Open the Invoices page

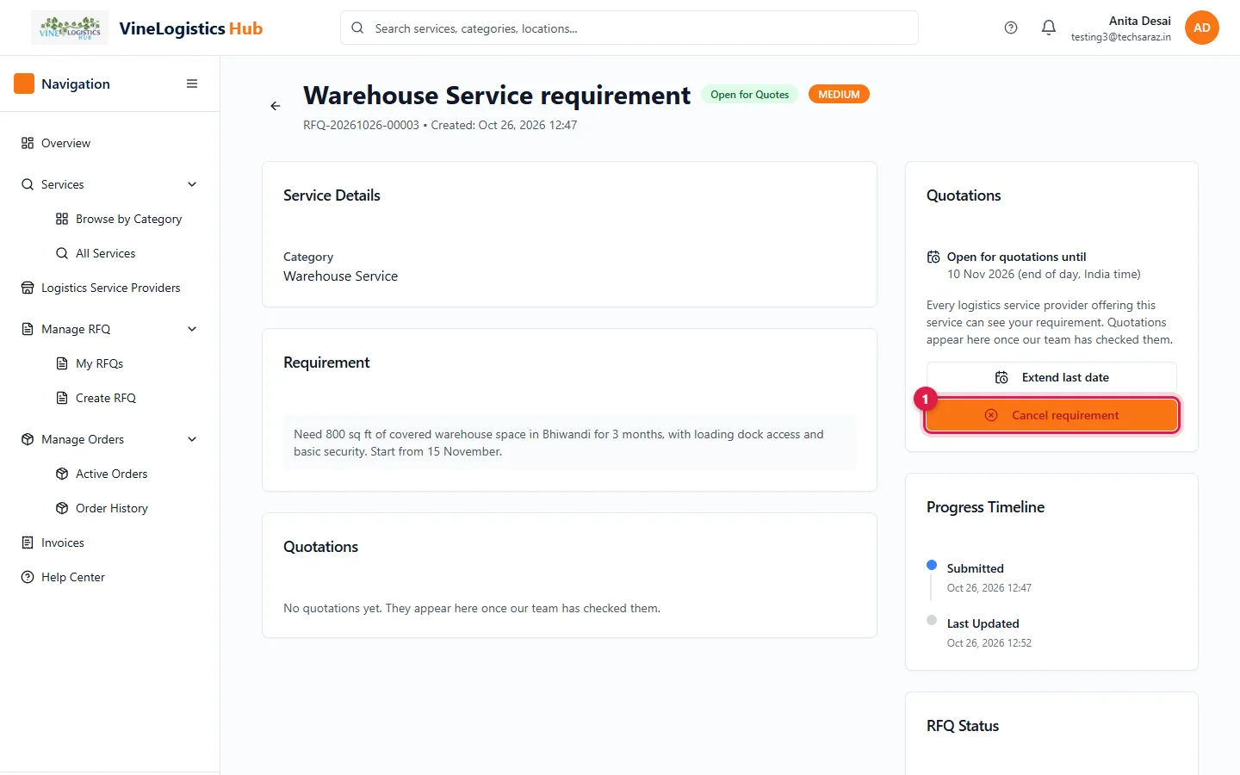tap(109, 542)
